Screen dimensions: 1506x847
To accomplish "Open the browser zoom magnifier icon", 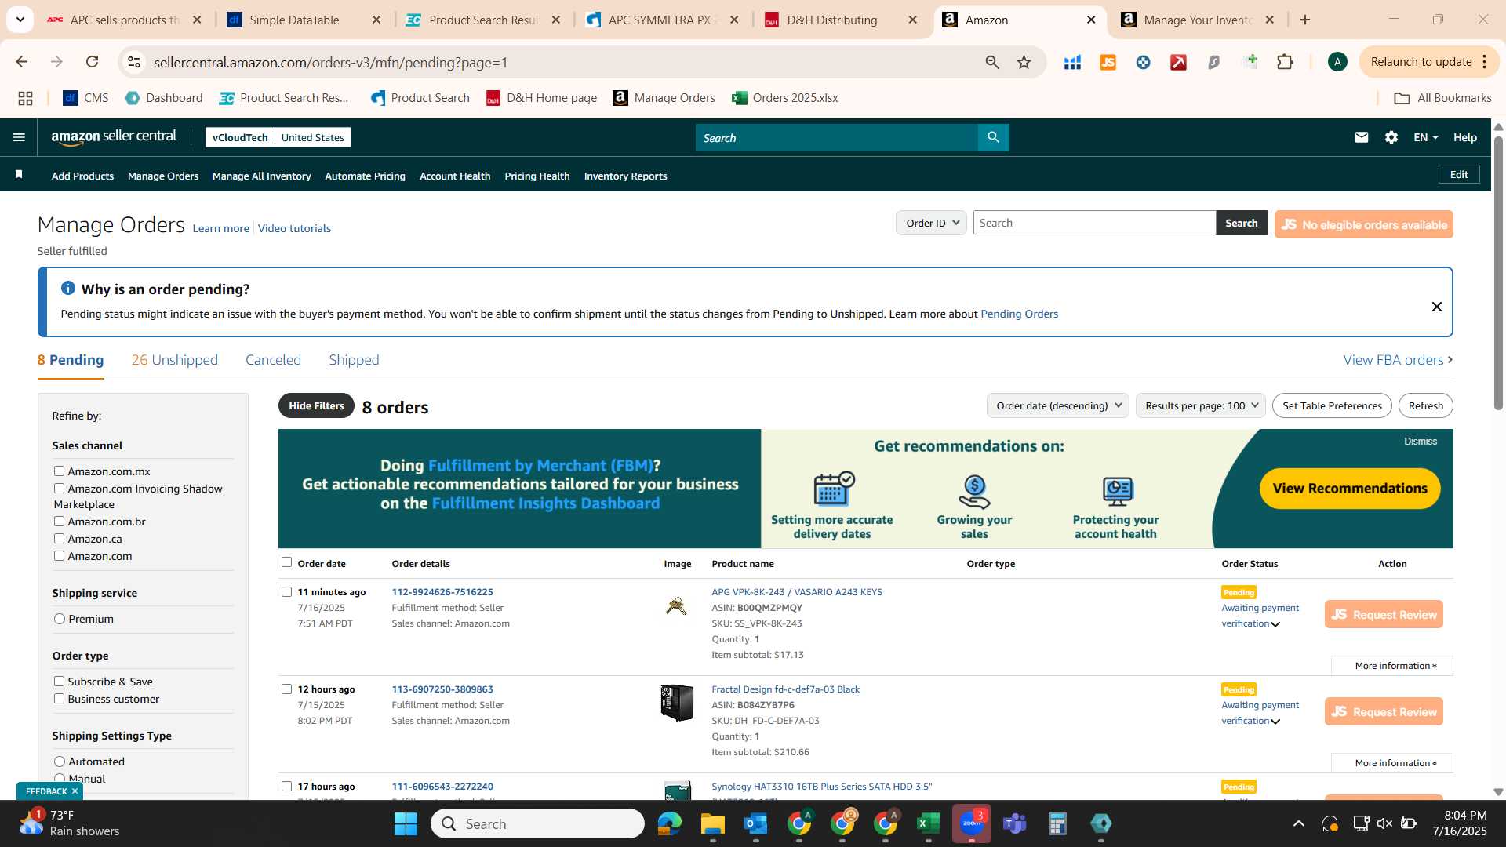I will 992,62.
